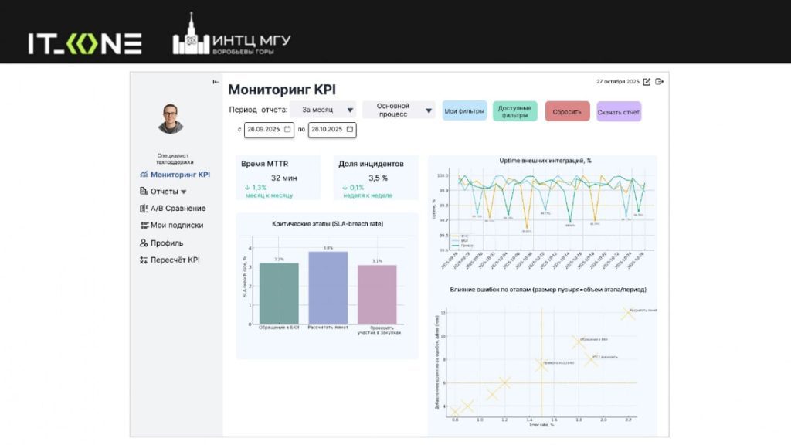
Task: Click the green Доступные фильтры button
Action: coord(514,111)
